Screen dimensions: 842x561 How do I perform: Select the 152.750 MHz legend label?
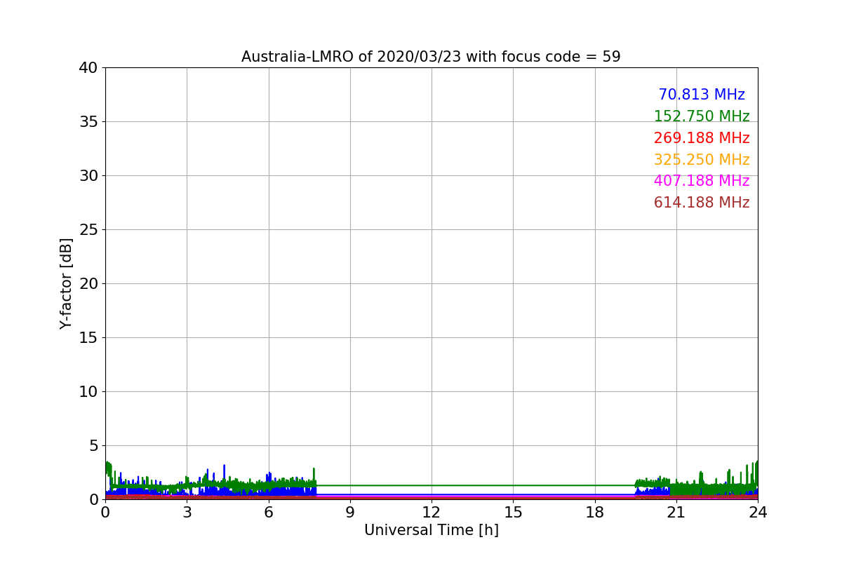pos(702,116)
